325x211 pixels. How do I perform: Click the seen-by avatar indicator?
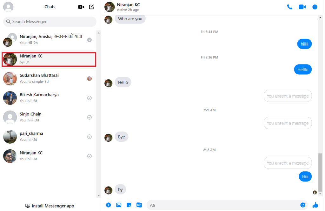coord(315,192)
